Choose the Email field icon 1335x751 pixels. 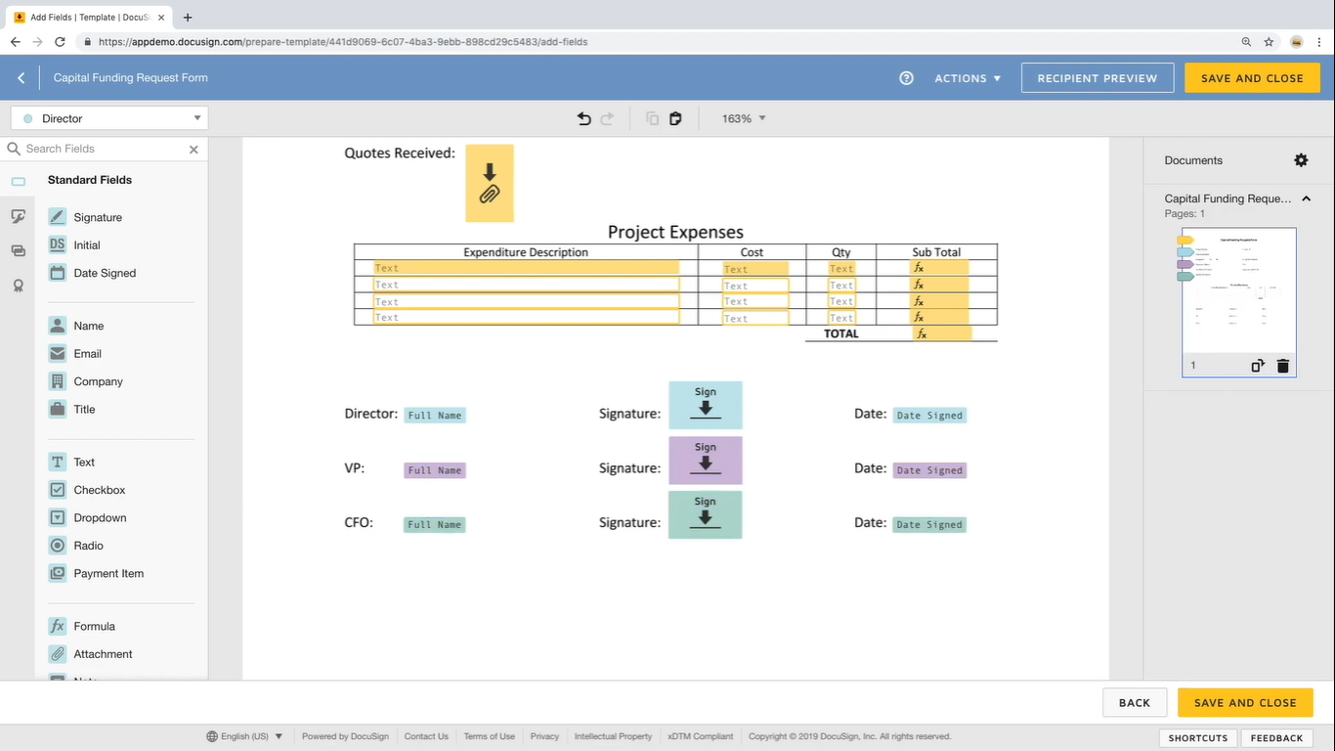tap(58, 354)
